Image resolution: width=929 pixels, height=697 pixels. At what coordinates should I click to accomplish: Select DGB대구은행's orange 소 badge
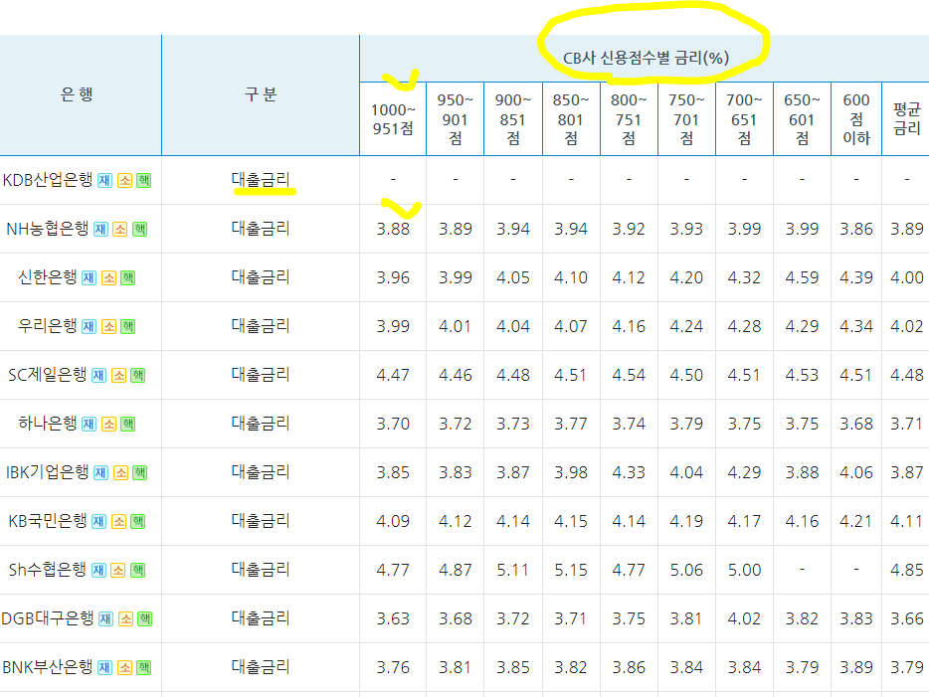pos(125,618)
